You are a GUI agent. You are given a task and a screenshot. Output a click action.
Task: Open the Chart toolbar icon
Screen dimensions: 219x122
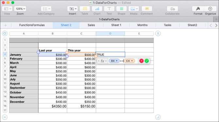(x=97, y=9)
